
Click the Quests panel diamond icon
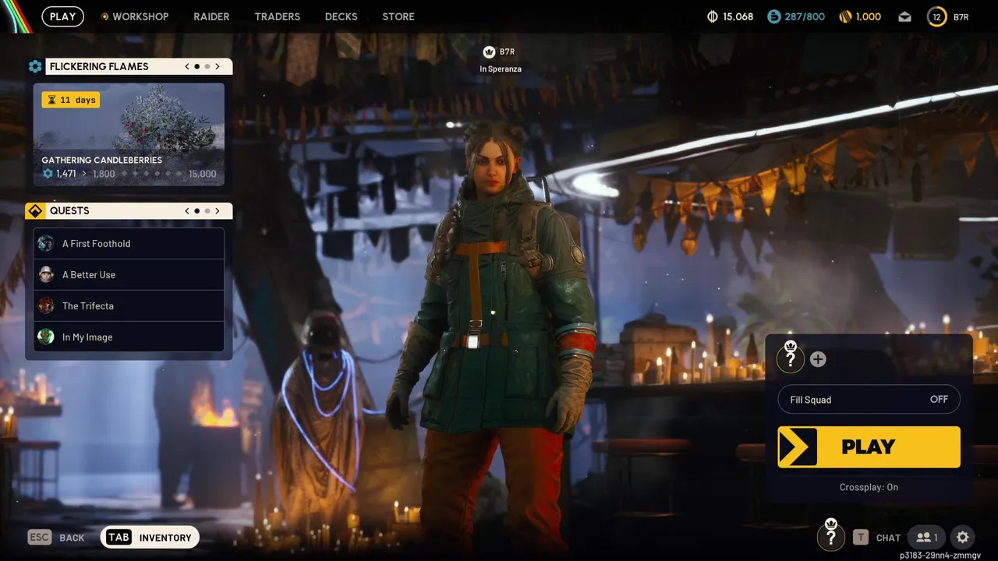click(35, 210)
